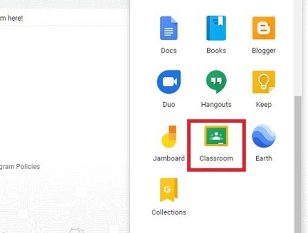Click the Classroom text label
Viewport: 308px width, 233px height.
[216, 158]
